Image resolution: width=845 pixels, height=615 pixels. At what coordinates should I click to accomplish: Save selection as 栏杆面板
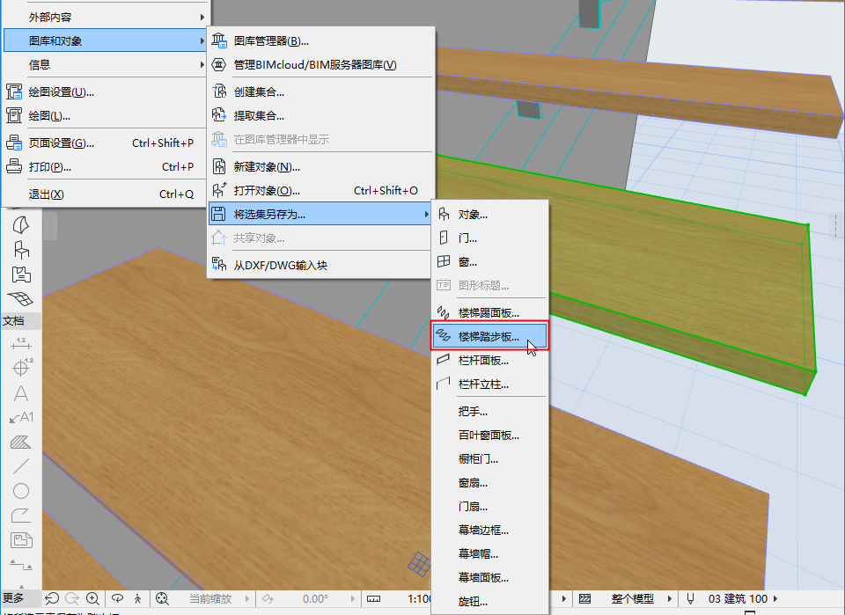pyautogui.click(x=490, y=360)
